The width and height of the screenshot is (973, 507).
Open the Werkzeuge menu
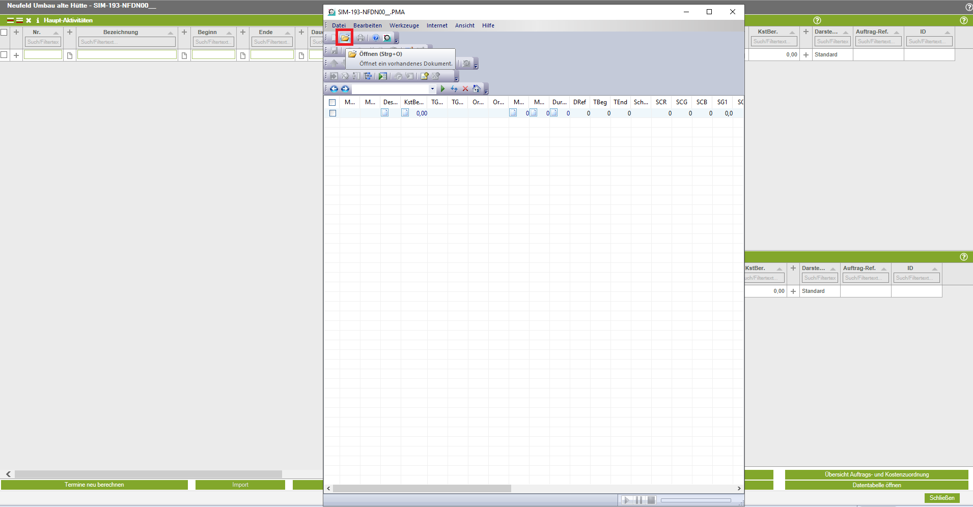[x=404, y=25]
